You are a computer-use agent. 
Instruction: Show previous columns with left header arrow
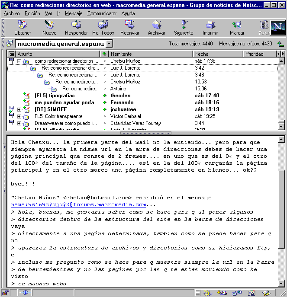coord(278,54)
